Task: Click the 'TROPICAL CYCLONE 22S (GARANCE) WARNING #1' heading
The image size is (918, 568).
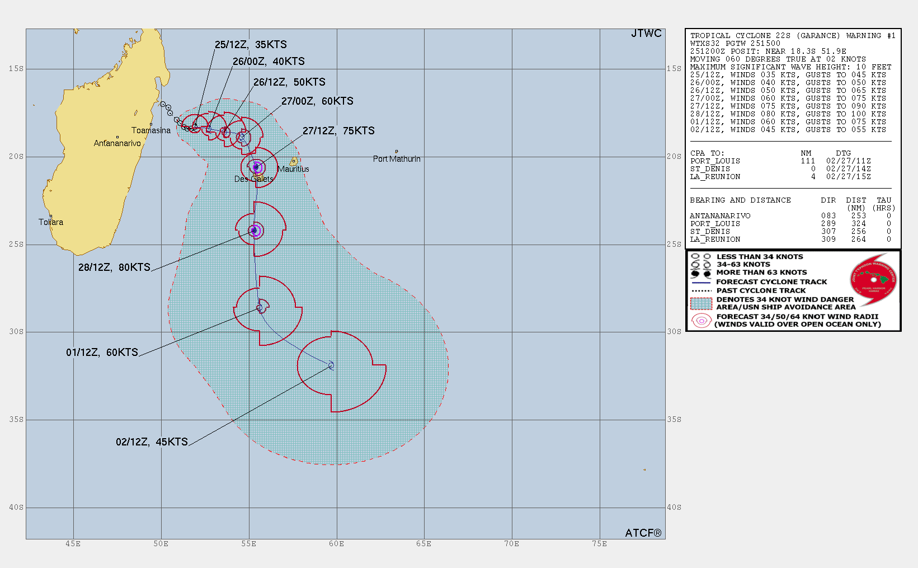Action: click(x=793, y=36)
